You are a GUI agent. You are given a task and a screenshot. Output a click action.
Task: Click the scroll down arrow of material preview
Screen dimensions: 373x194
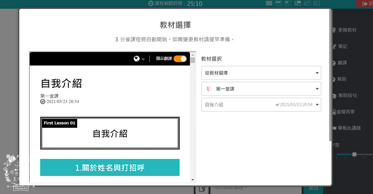pos(193,180)
